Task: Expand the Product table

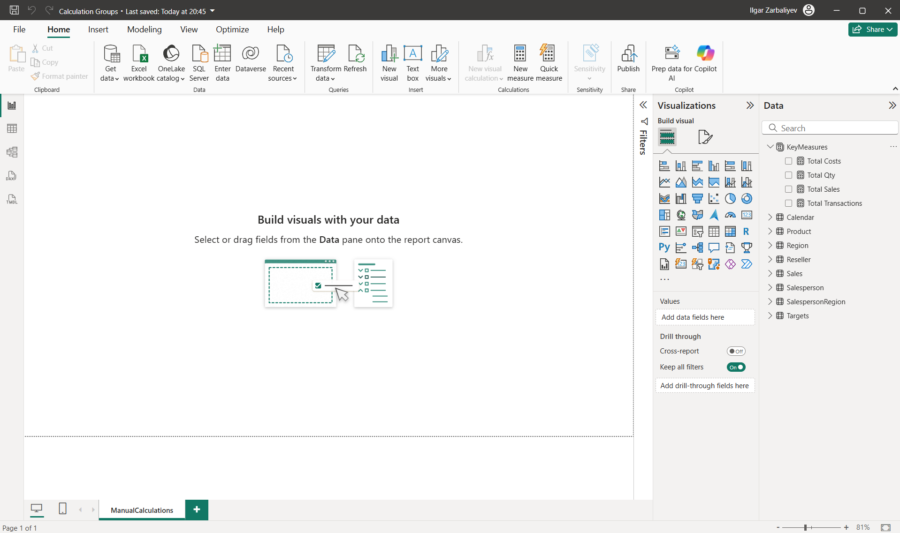Action: click(770, 231)
